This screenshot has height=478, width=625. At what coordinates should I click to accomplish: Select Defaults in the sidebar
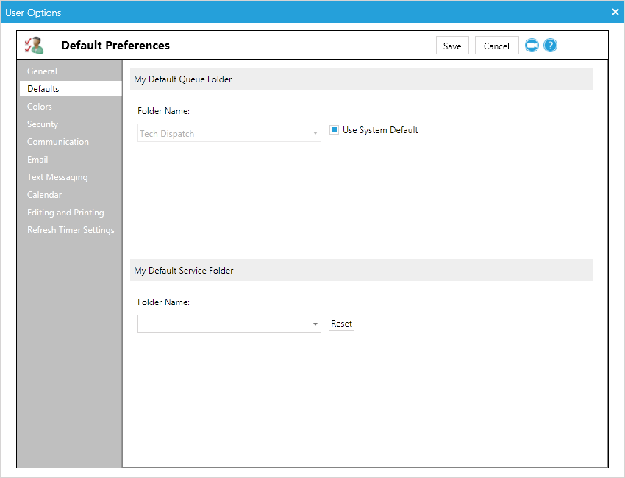pyautogui.click(x=43, y=89)
